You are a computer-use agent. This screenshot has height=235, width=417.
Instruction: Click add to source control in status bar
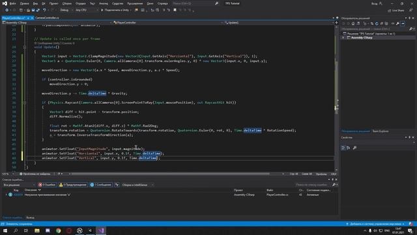tap(375, 224)
